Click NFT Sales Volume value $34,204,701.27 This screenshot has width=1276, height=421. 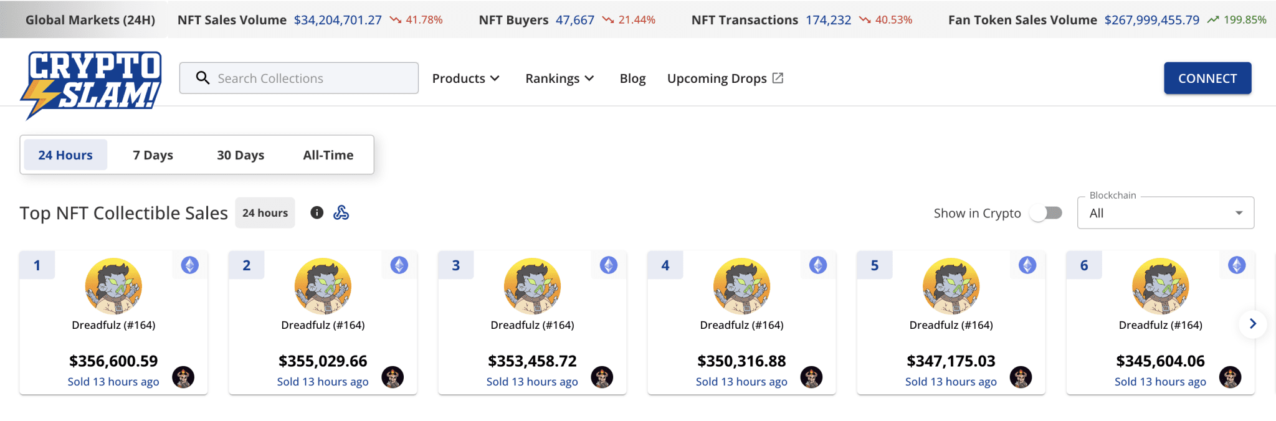338,20
